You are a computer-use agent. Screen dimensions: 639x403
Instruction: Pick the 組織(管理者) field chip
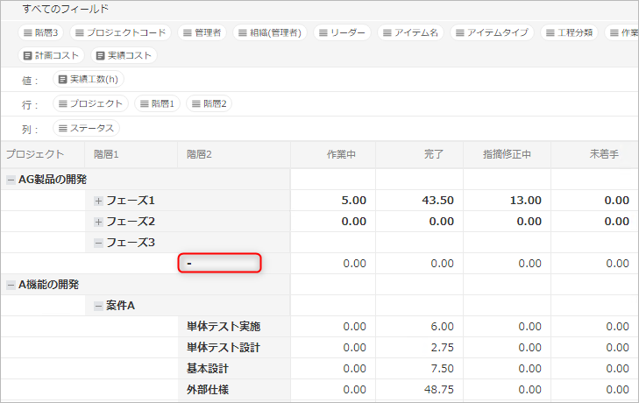[270, 32]
